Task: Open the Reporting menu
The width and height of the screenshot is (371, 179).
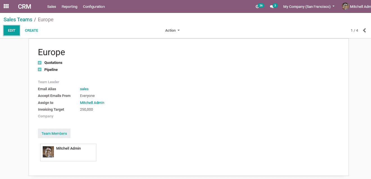Action: 69,6
